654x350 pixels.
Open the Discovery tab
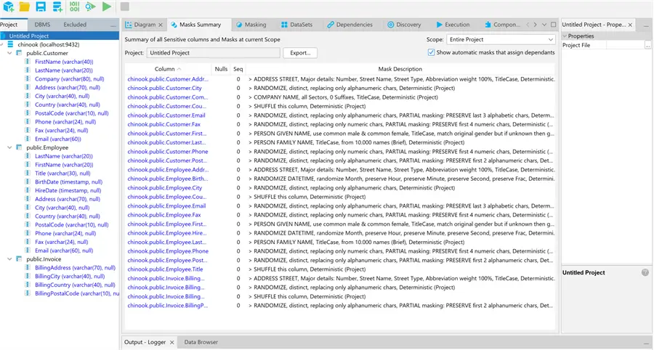pos(404,25)
